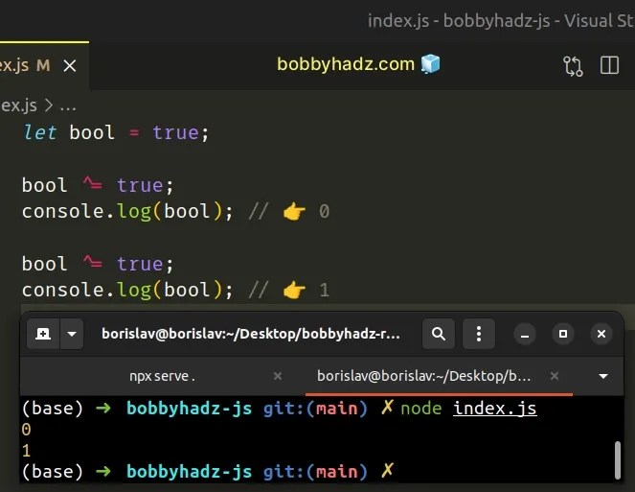Click the index.js breadcrumb item
Viewport: 635px width, 492px height.
point(18,105)
